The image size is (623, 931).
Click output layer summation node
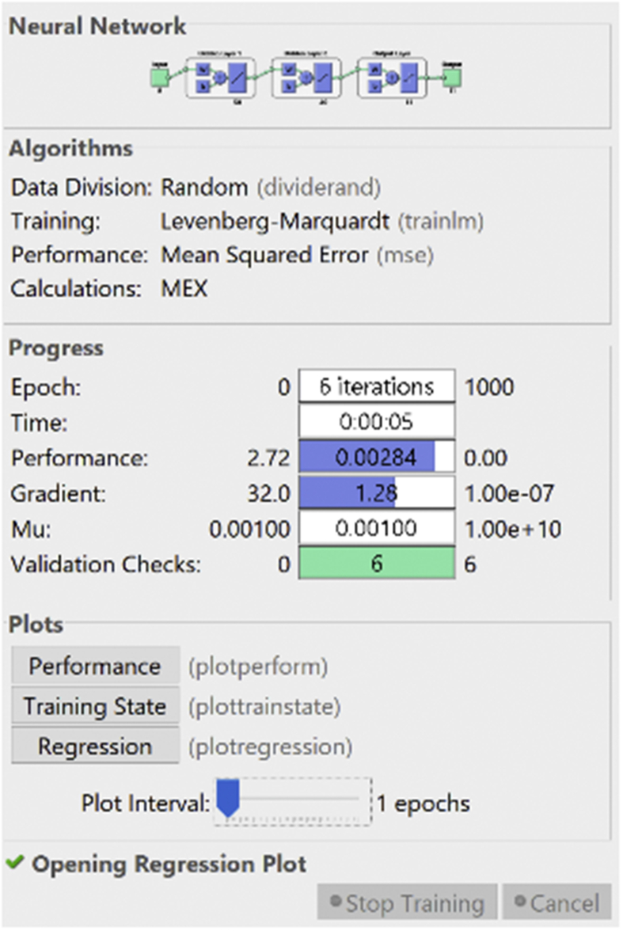pyautogui.click(x=391, y=78)
